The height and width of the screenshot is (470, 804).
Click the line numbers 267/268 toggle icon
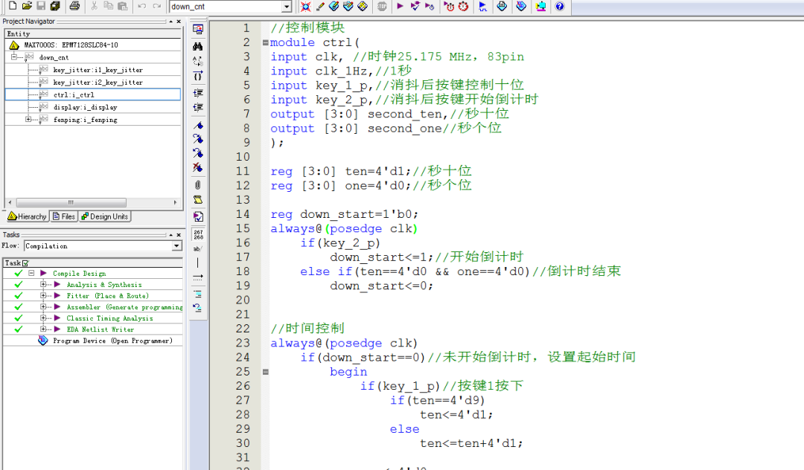(x=197, y=234)
